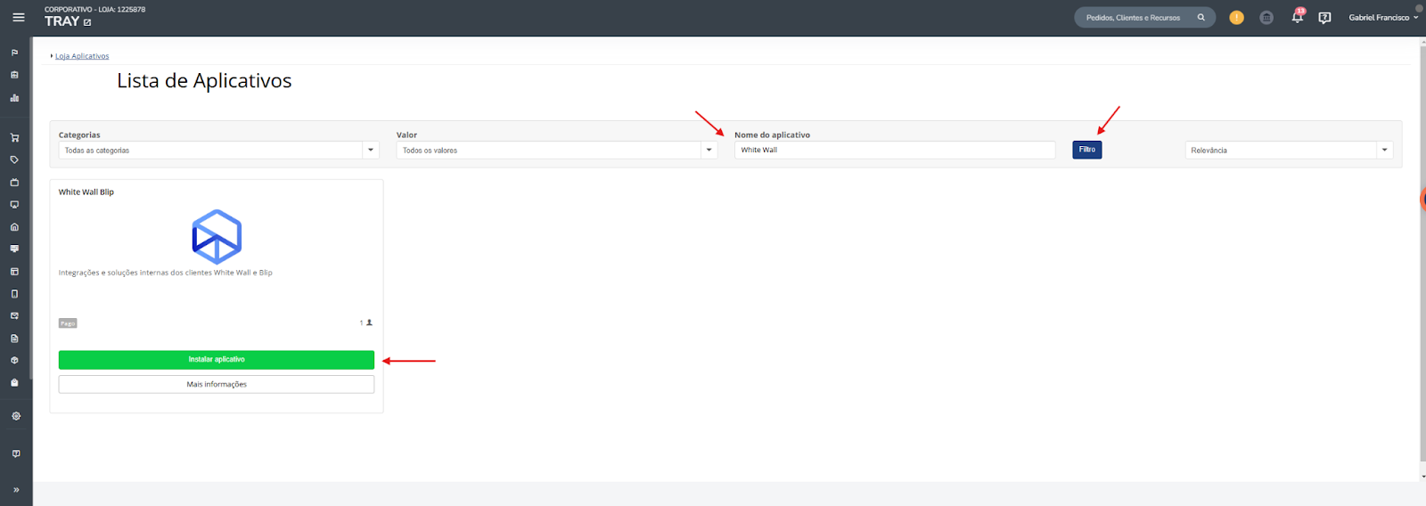This screenshot has height=506, width=1426.
Task: Open the bar chart reports icon
Action: tap(14, 98)
